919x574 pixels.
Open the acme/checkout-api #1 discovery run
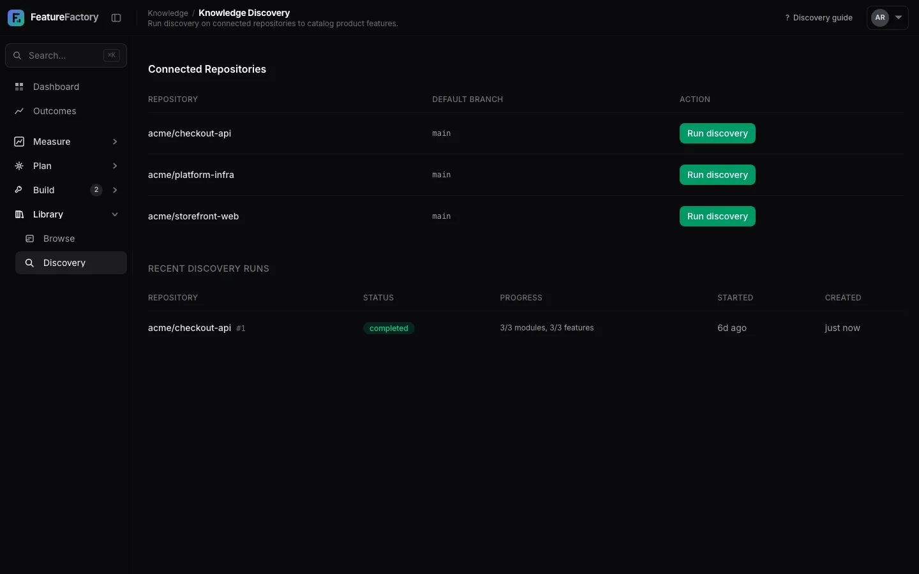coord(197,328)
